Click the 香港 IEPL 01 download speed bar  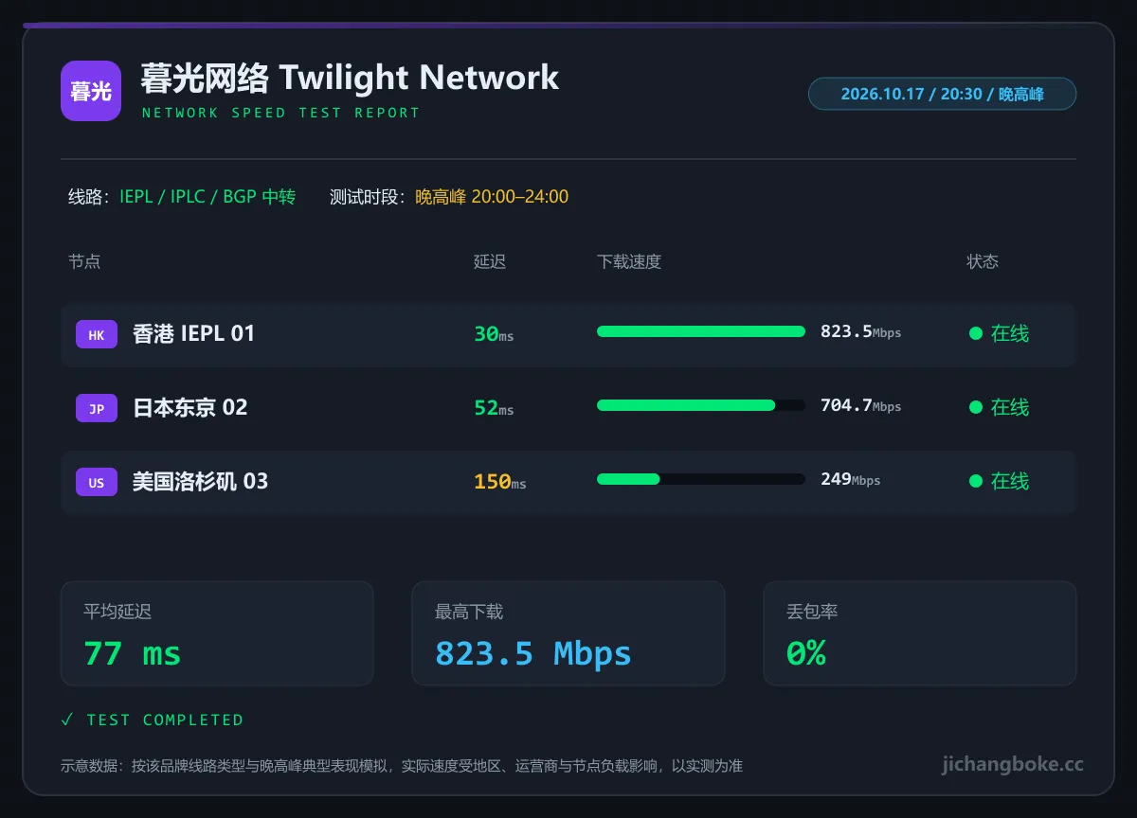pos(701,331)
